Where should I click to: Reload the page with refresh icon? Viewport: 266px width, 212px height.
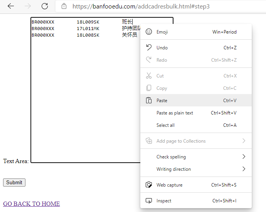45,6
